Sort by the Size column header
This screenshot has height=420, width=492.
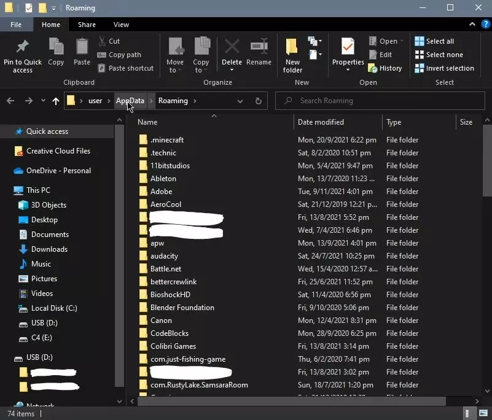pos(466,122)
